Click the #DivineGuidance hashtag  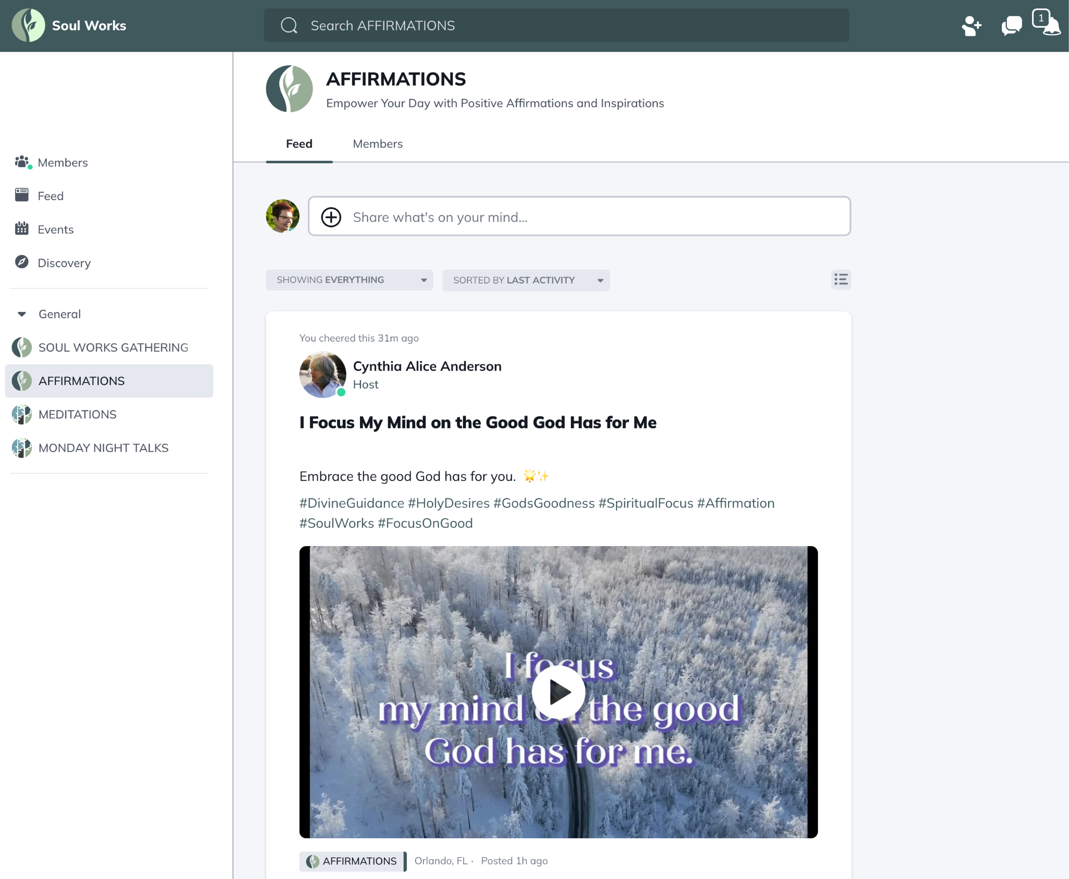pos(351,503)
